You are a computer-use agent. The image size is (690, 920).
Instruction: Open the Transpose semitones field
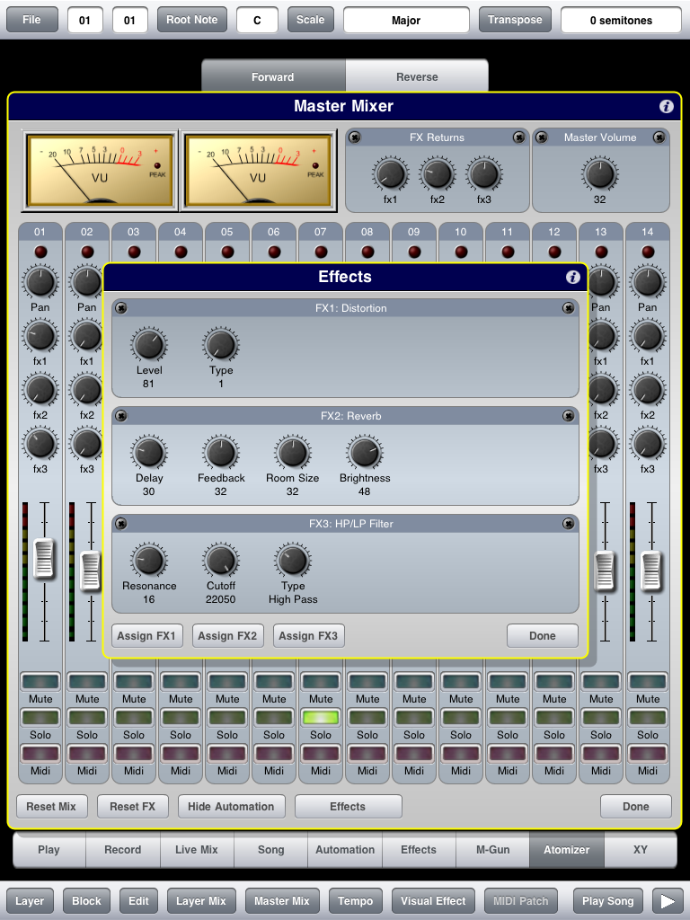tap(621, 20)
